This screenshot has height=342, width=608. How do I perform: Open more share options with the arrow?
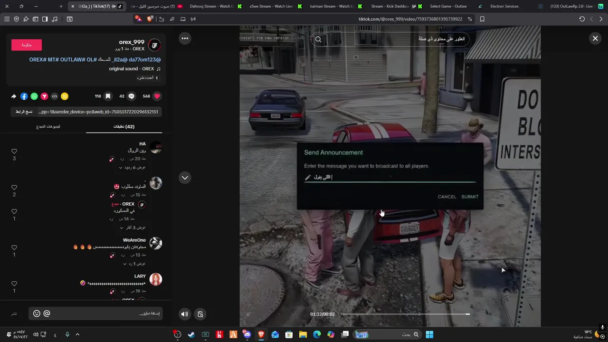[14, 96]
